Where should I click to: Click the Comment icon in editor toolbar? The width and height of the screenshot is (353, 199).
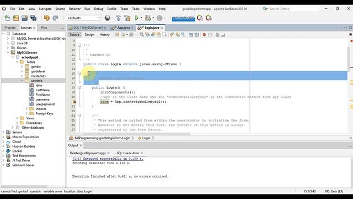(217, 35)
